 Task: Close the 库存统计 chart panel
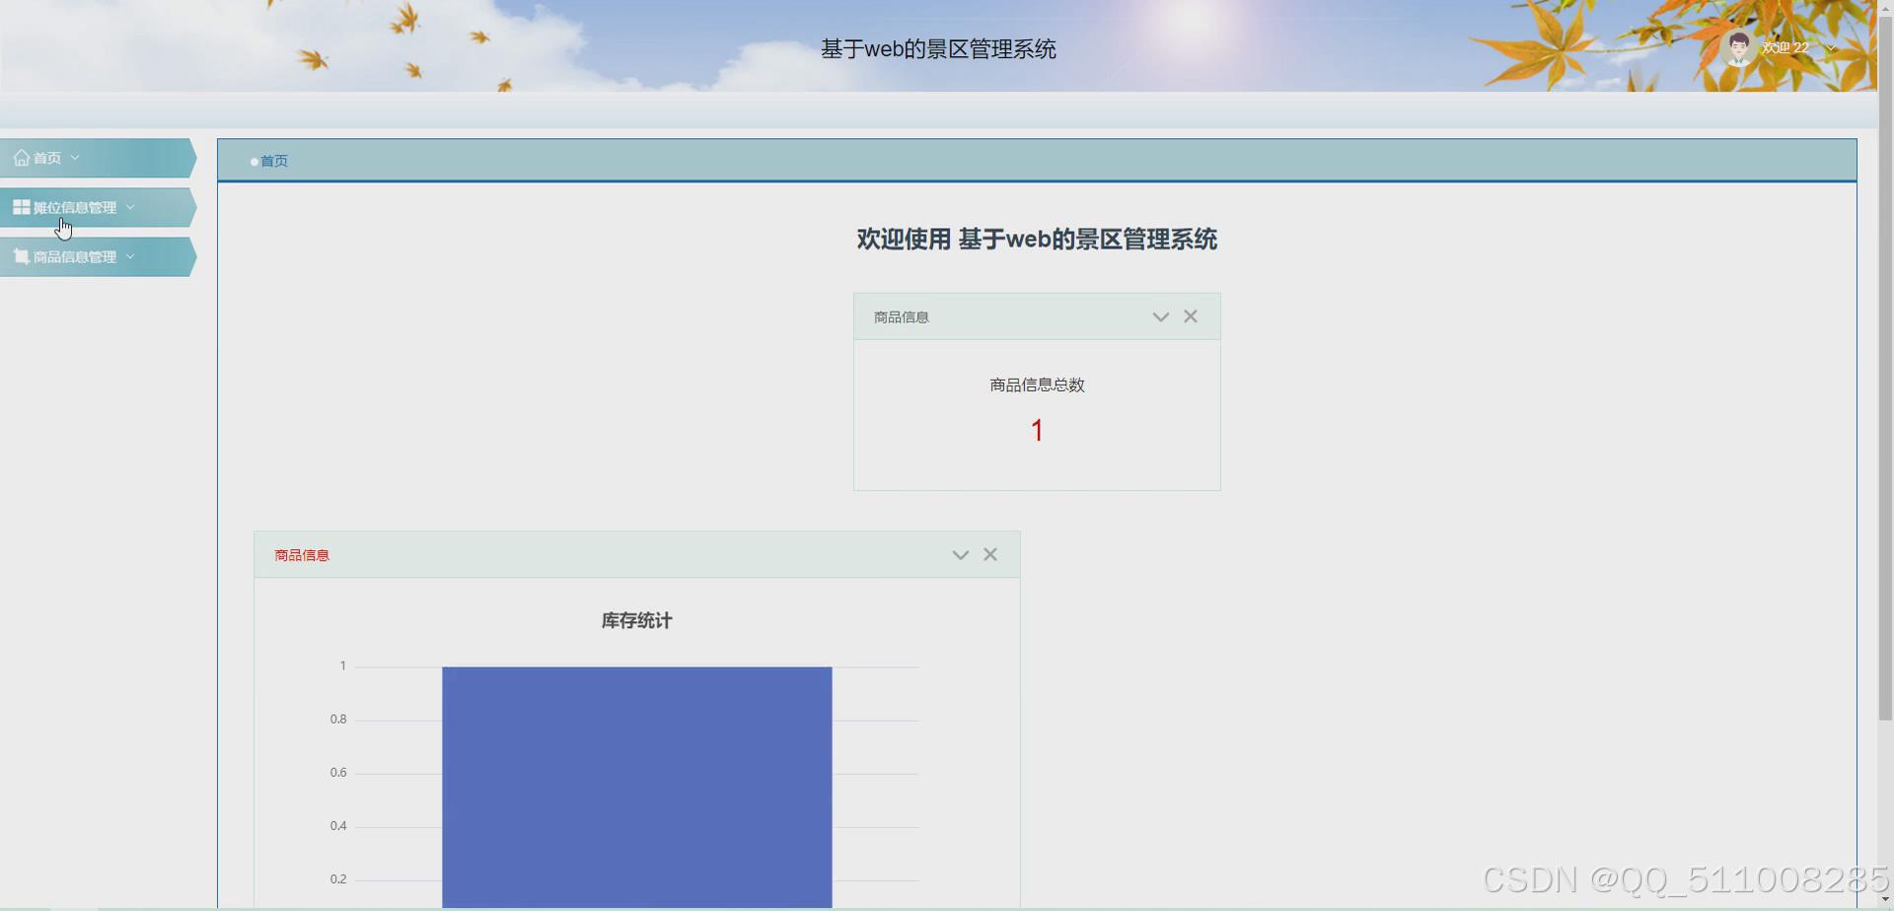click(x=990, y=554)
